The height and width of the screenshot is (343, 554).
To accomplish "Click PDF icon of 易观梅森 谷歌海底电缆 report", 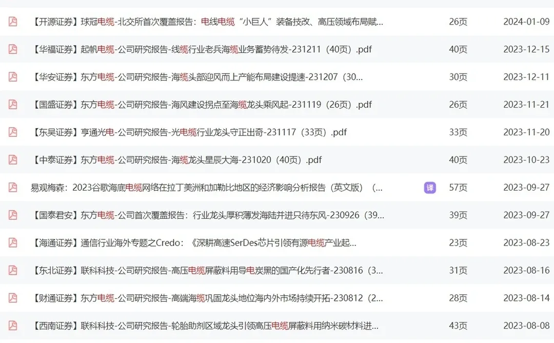I will [x=13, y=187].
